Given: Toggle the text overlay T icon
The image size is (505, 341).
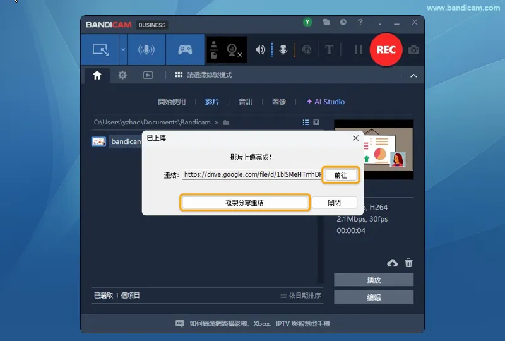Looking at the screenshot, I should pos(329,50).
